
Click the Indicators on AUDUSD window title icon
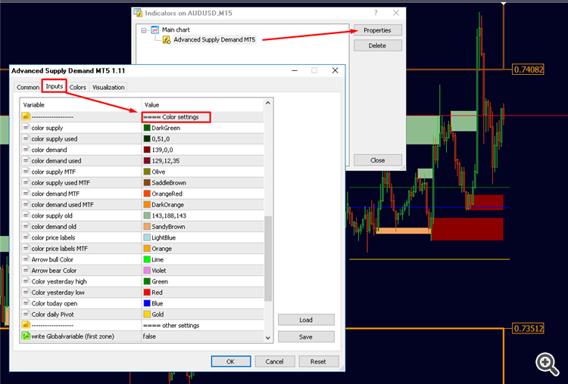pyautogui.click(x=138, y=13)
